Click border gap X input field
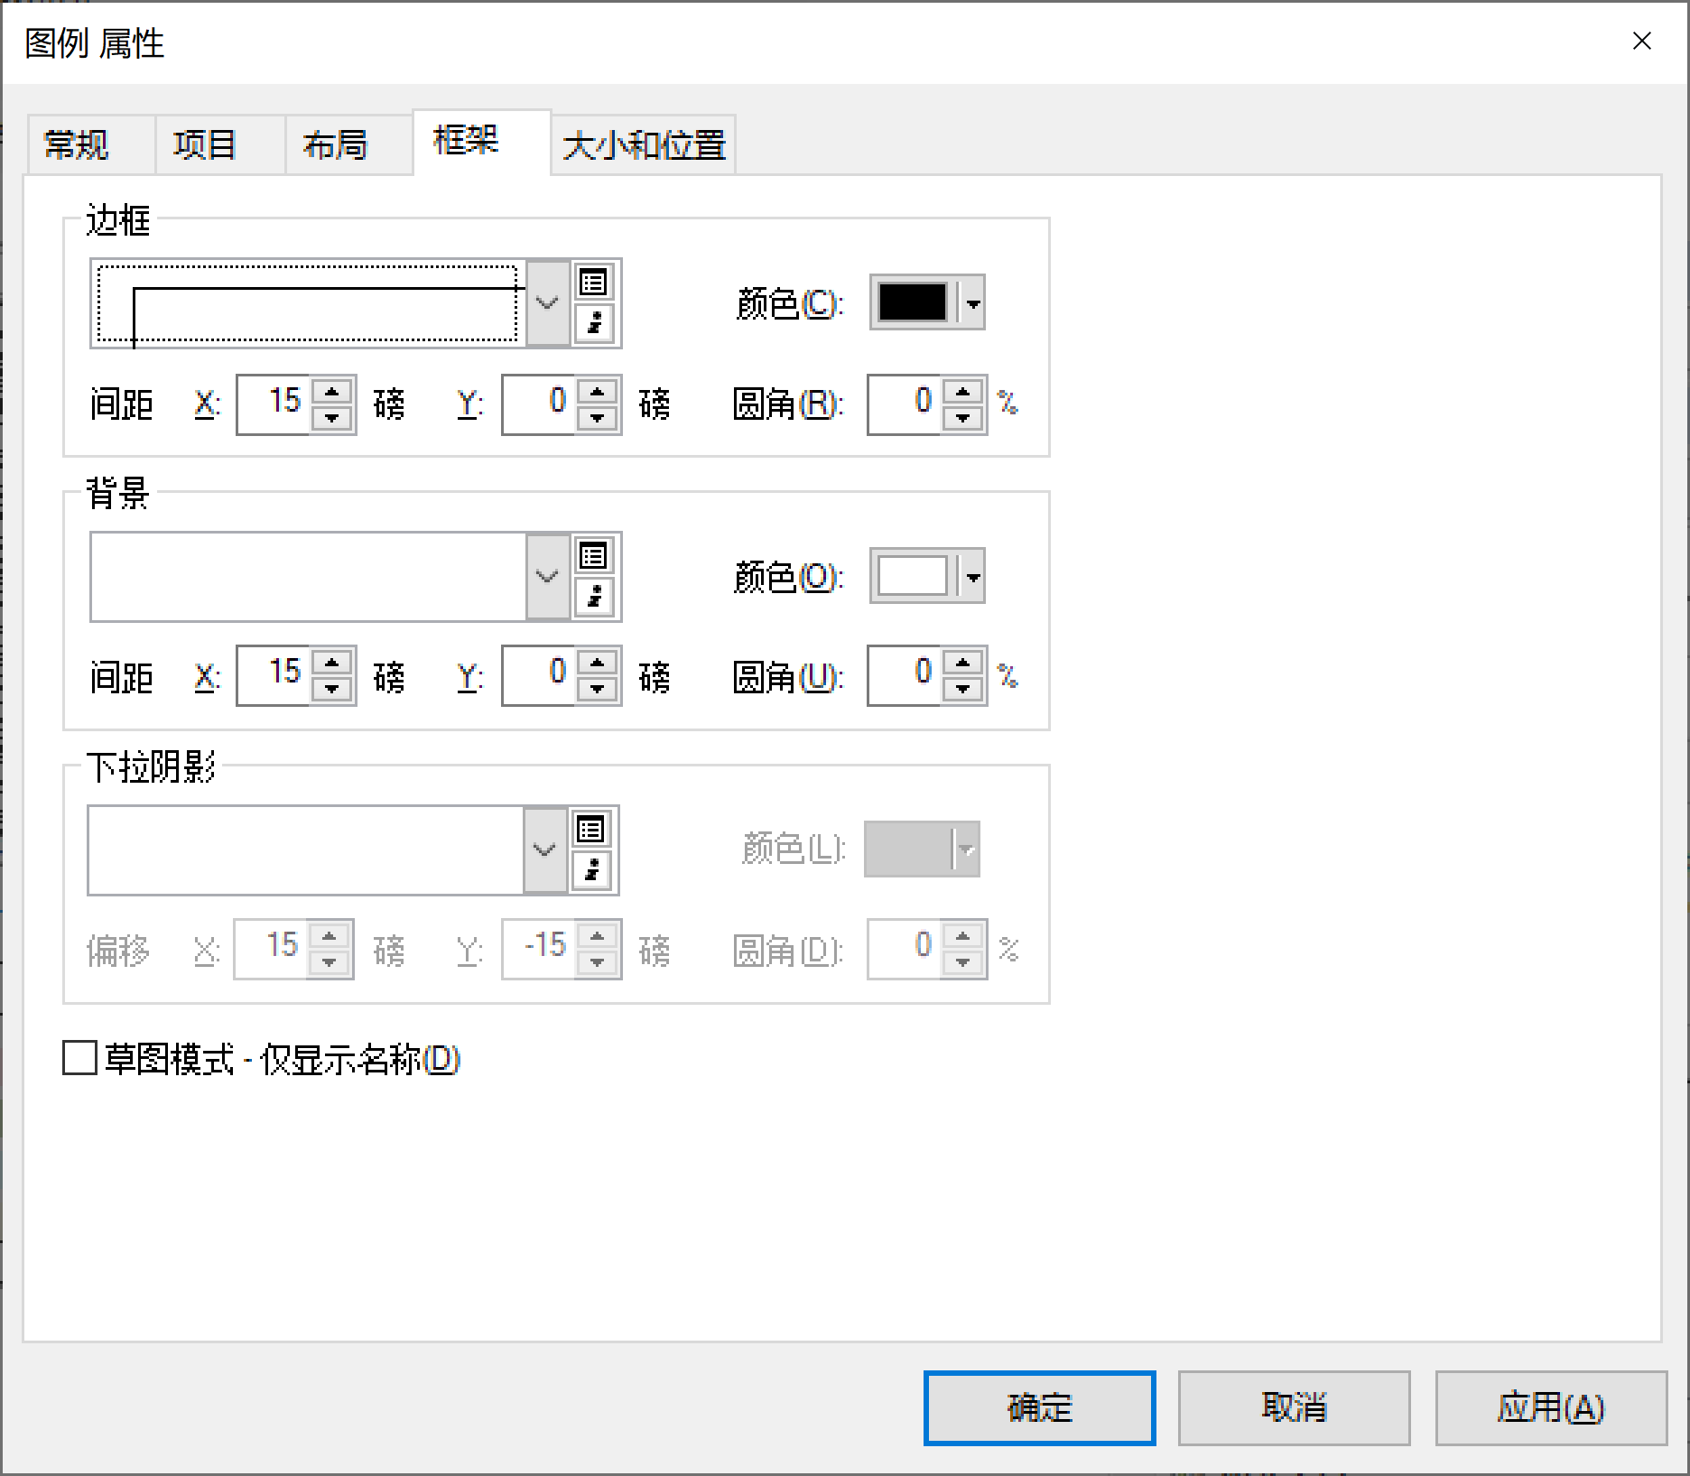This screenshot has width=1690, height=1476. pos(274,404)
